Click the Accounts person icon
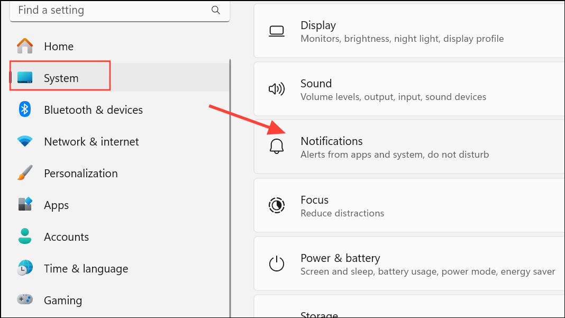 click(25, 236)
